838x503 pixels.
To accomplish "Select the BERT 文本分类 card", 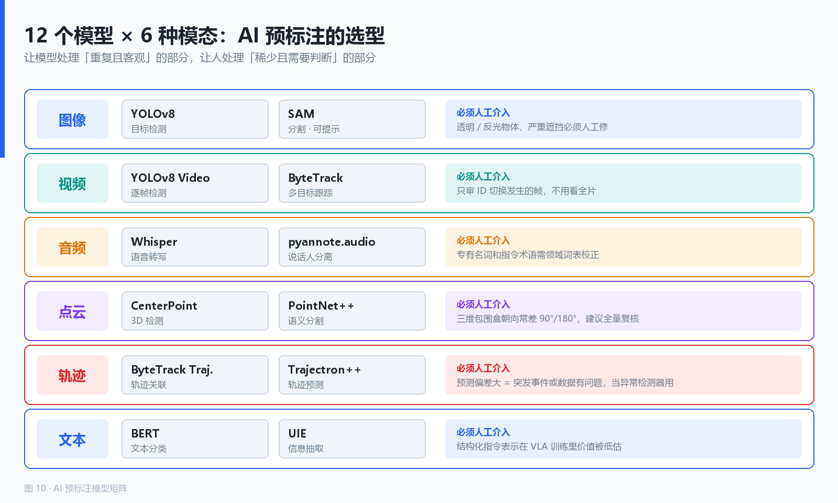I will point(195,439).
